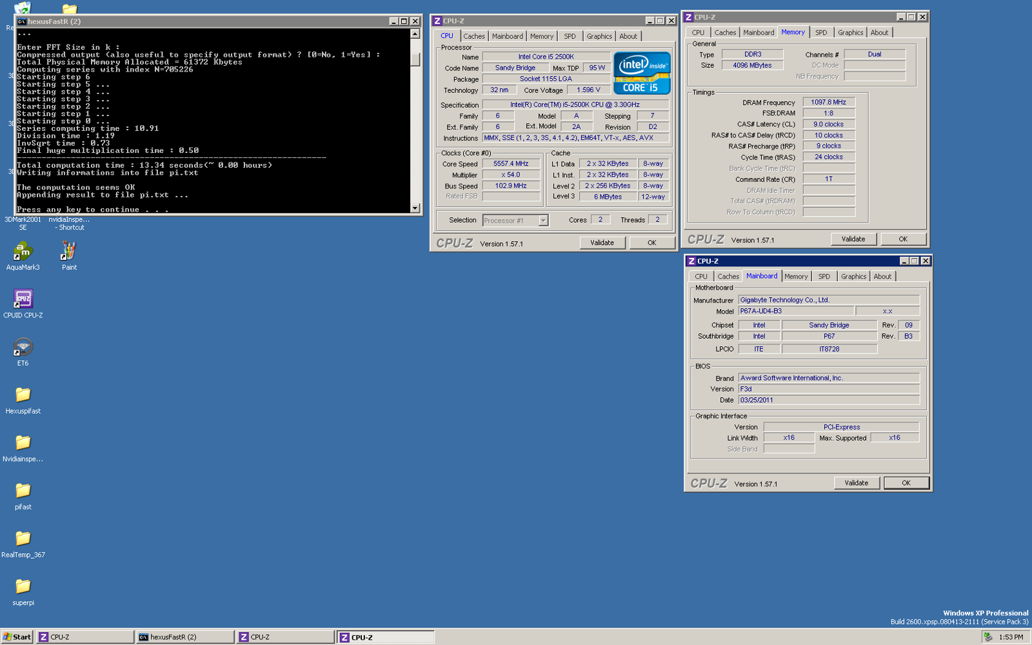This screenshot has width=1032, height=645.
Task: Open 3DMark2001 SE desktop shortcut
Action: [23, 223]
